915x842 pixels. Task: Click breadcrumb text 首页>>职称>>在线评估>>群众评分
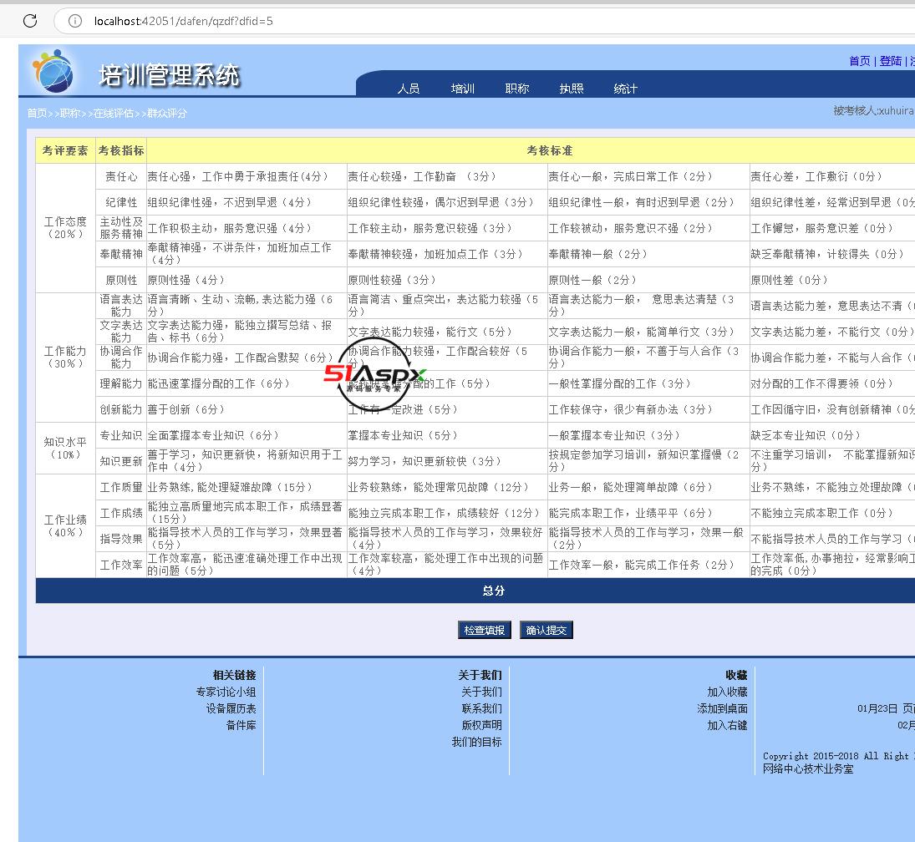(107, 114)
